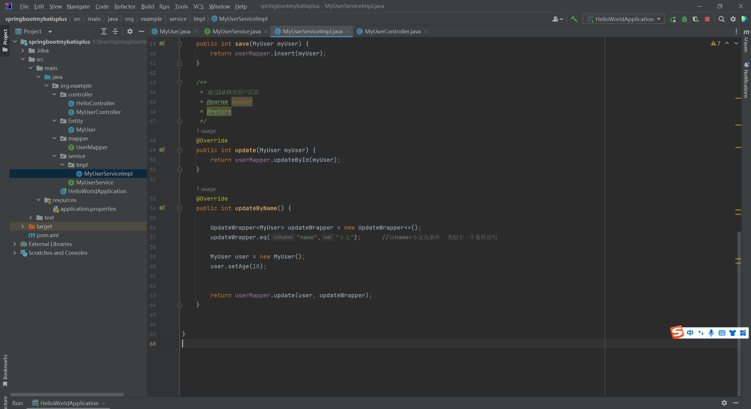Image resolution: width=751 pixels, height=409 pixels.
Task: Click the editor vertical scrollbar thumb
Action: pyautogui.click(x=739, y=293)
